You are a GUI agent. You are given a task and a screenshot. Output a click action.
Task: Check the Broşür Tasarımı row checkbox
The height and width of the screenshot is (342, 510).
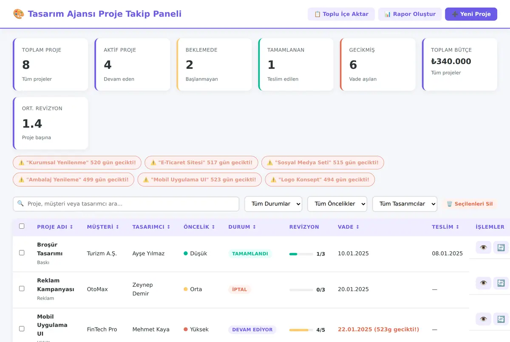tap(22, 252)
